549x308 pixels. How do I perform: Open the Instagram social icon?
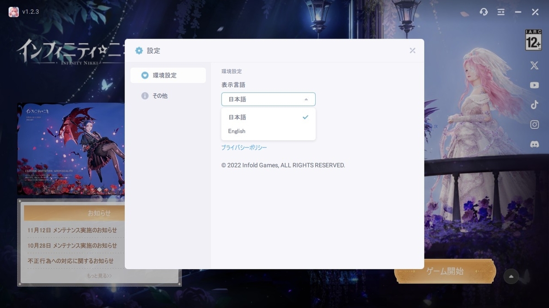pyautogui.click(x=534, y=124)
